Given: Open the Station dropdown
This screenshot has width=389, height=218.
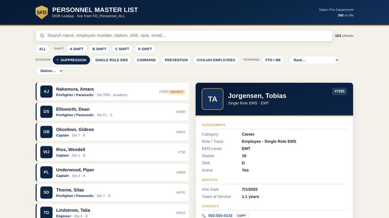Looking at the screenshot, I should coord(50,71).
